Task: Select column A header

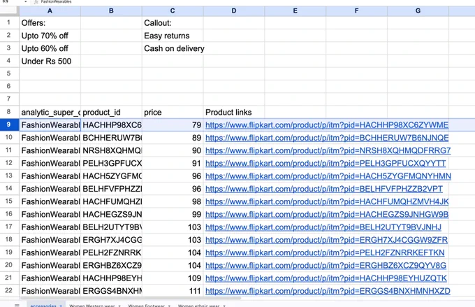Action: click(x=50, y=11)
